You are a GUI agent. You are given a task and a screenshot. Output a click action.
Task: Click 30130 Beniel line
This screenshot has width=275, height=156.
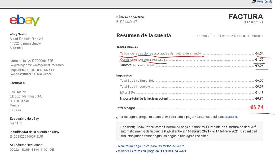19,101
